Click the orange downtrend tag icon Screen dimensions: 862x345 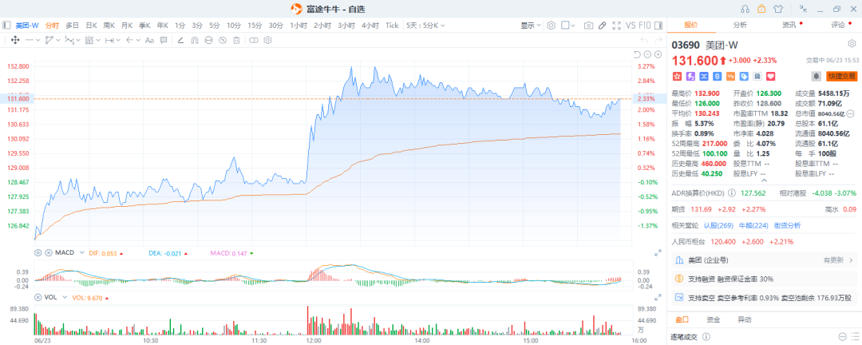tap(730, 76)
